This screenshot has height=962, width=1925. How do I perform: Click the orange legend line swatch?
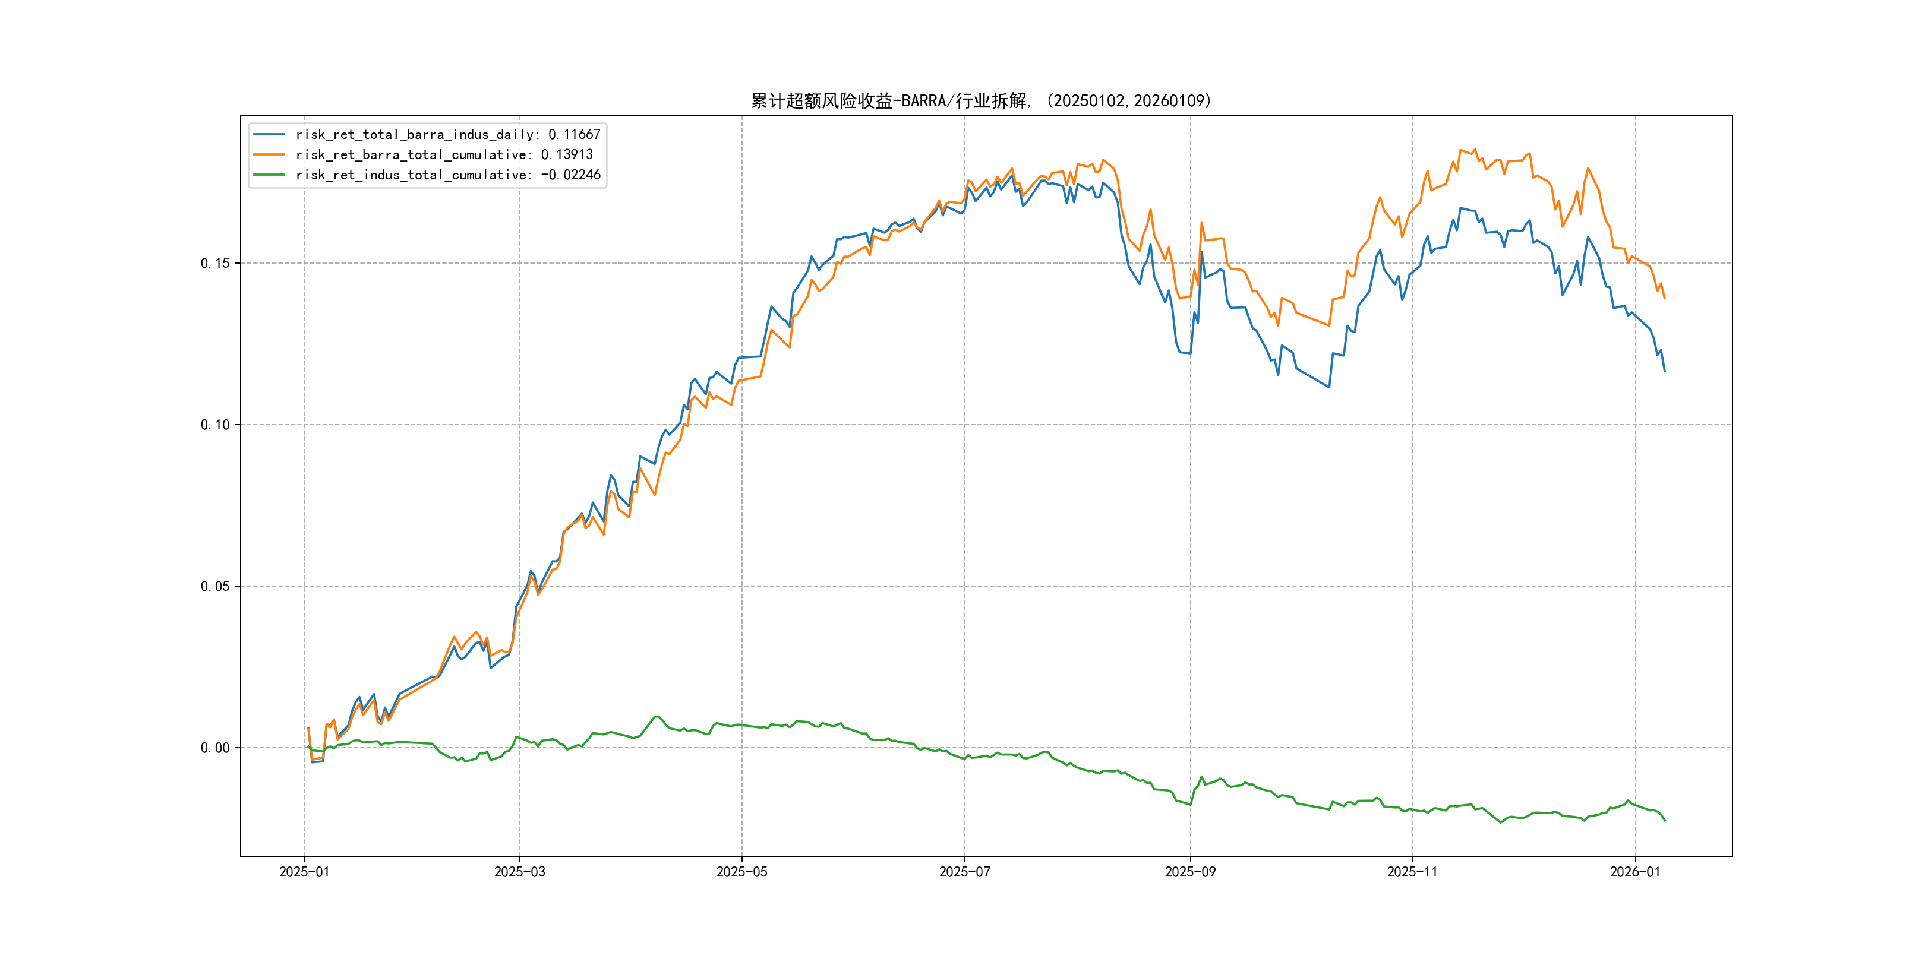[269, 154]
